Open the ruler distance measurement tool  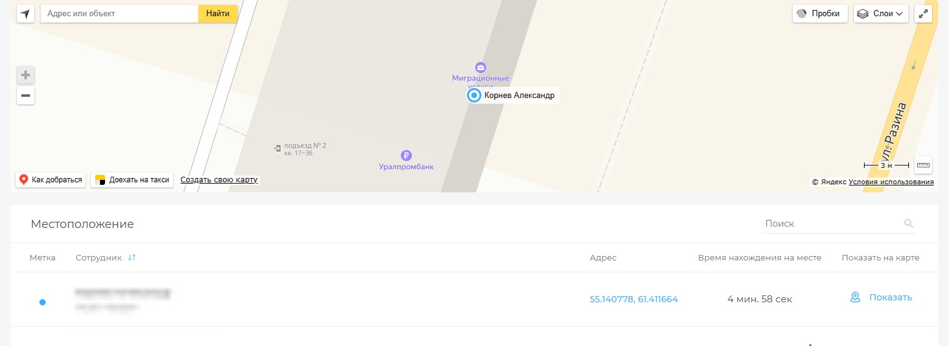point(923,165)
